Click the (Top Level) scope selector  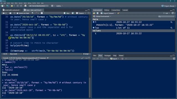(x=14, y=54)
